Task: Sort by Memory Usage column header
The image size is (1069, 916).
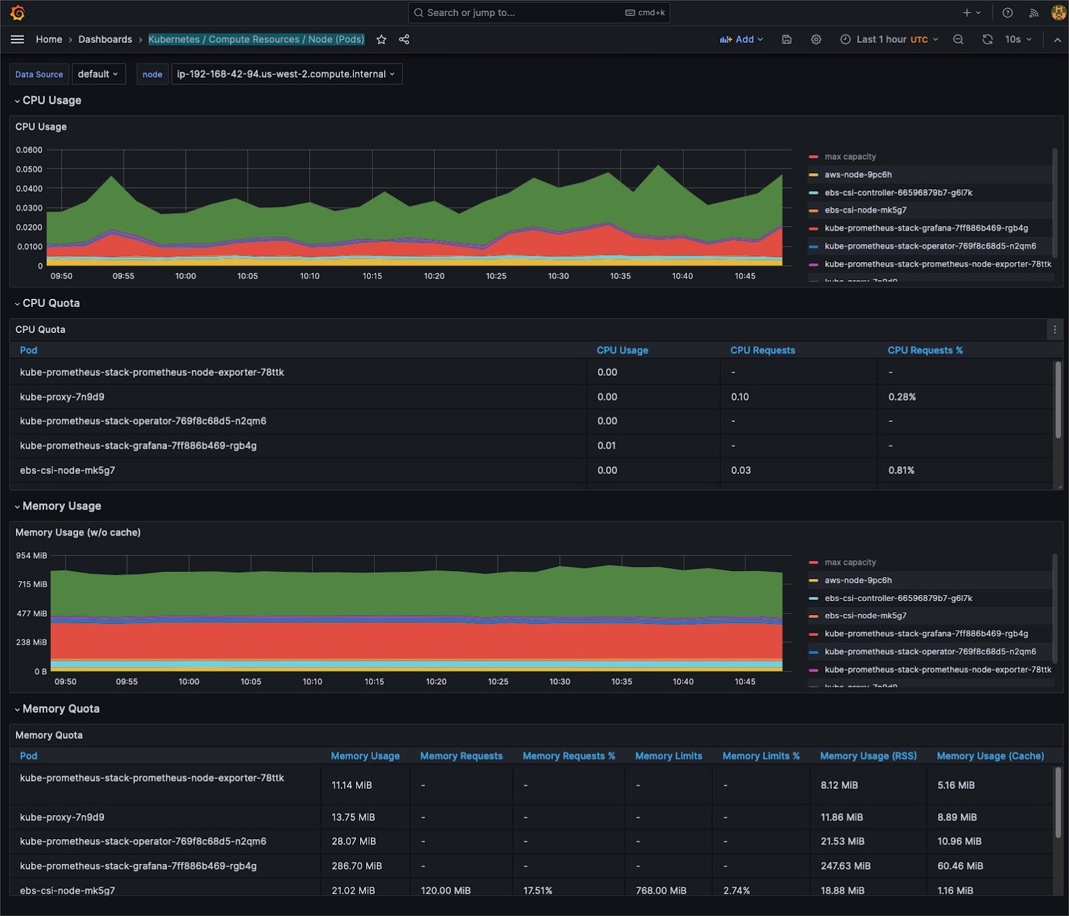Action: (x=365, y=756)
